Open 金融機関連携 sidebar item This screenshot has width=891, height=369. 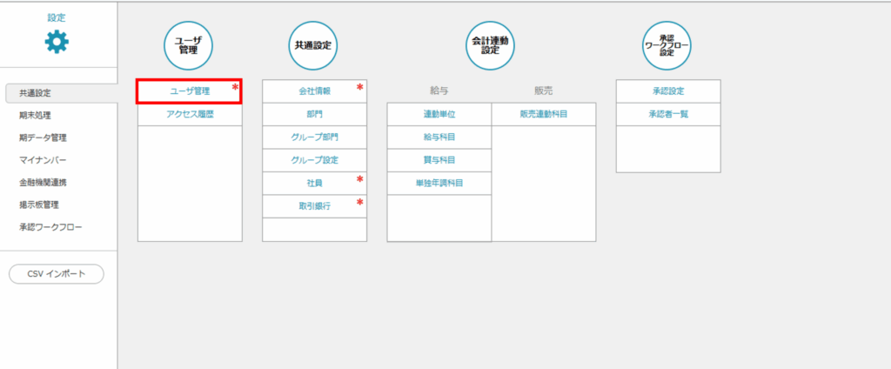[x=43, y=183]
